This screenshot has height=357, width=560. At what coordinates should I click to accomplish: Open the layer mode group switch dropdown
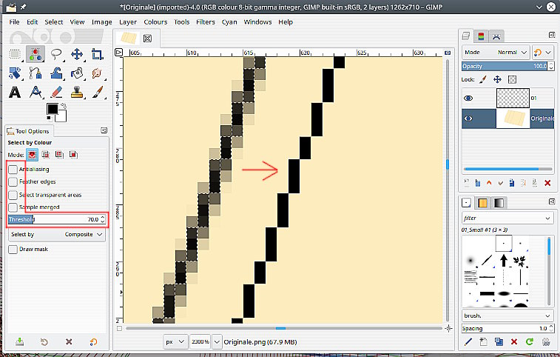click(x=543, y=53)
